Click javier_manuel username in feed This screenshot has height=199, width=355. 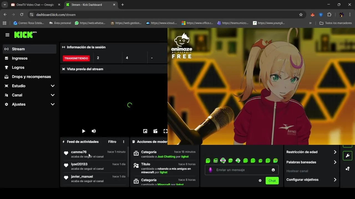coord(82,177)
